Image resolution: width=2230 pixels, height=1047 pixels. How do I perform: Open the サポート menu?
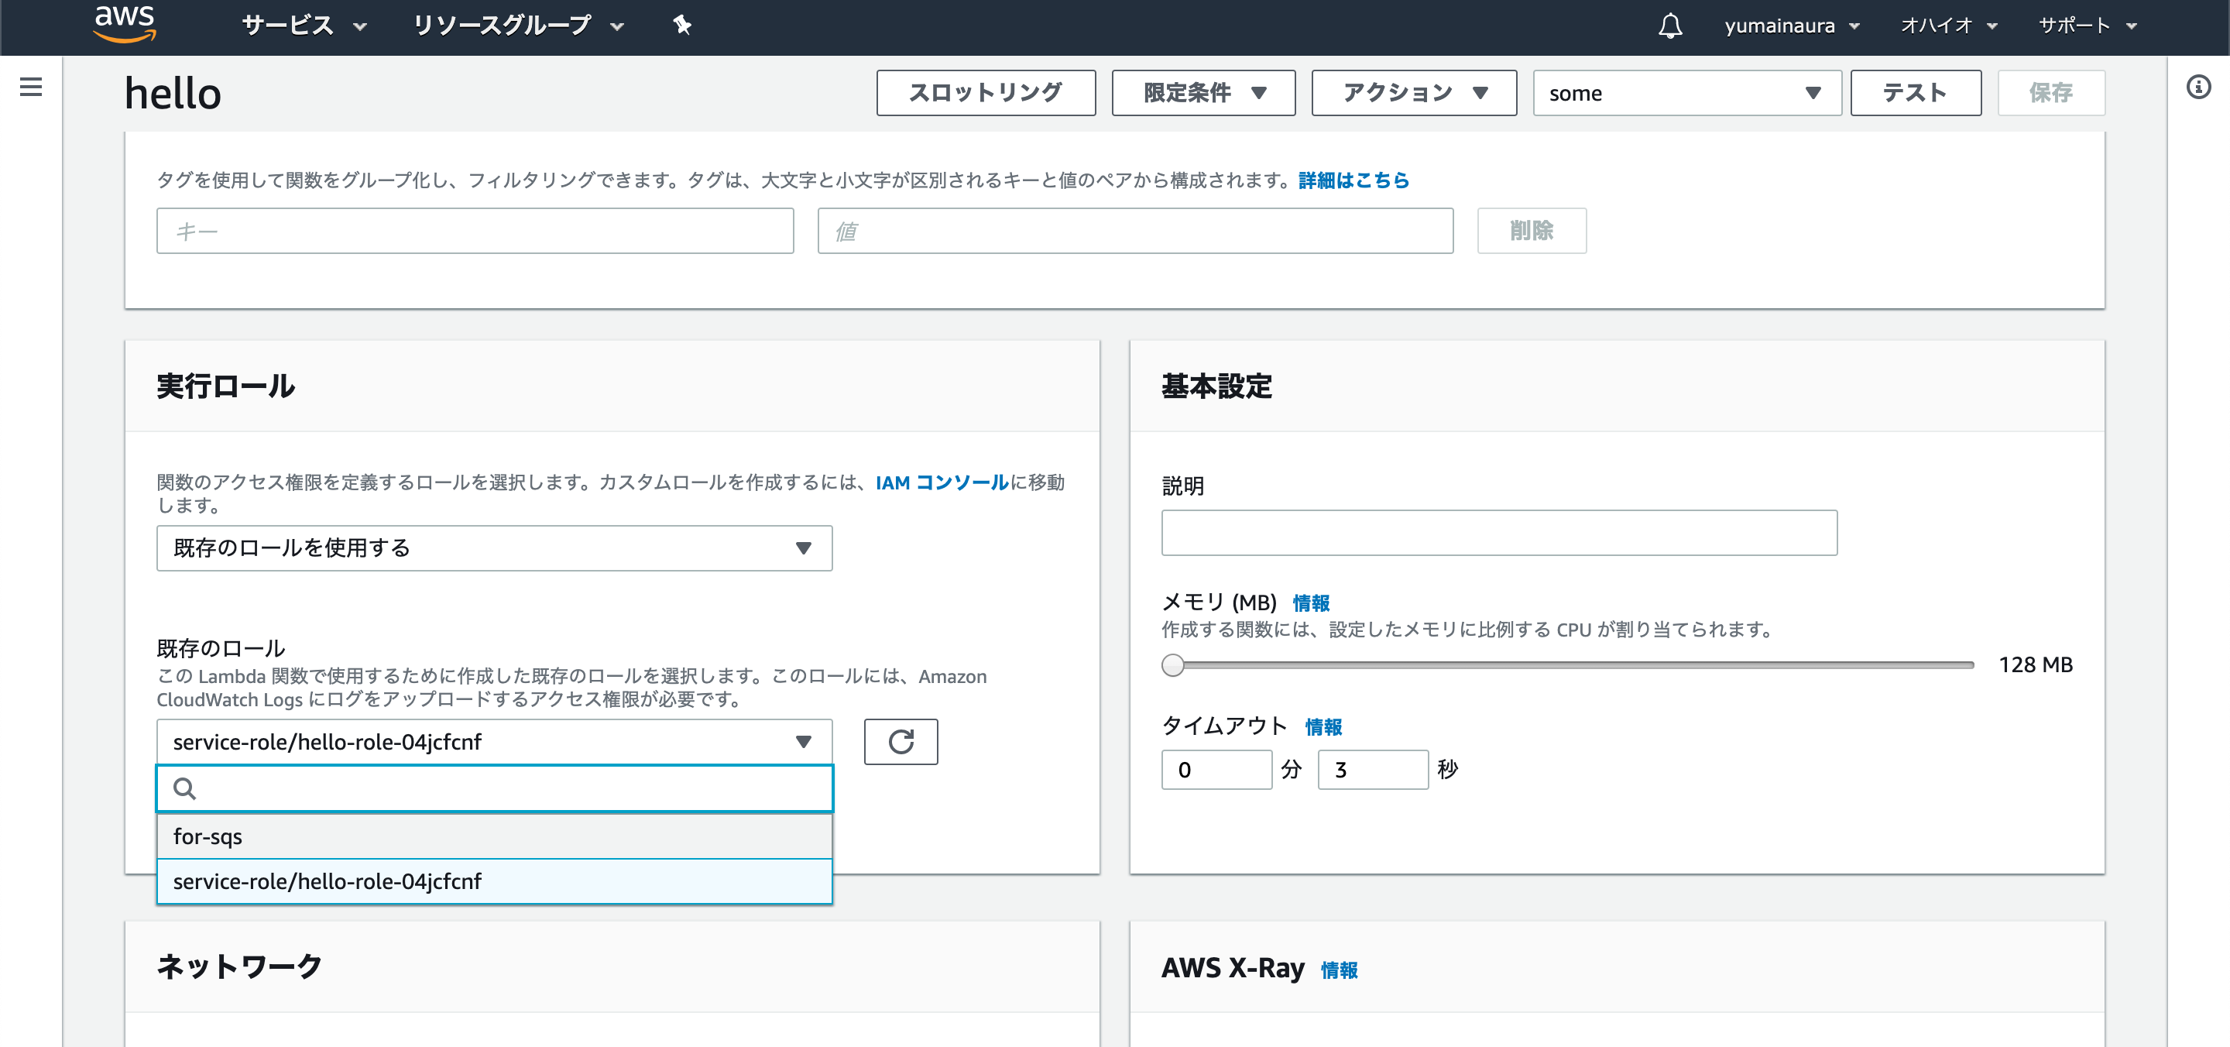pyautogui.click(x=2088, y=26)
